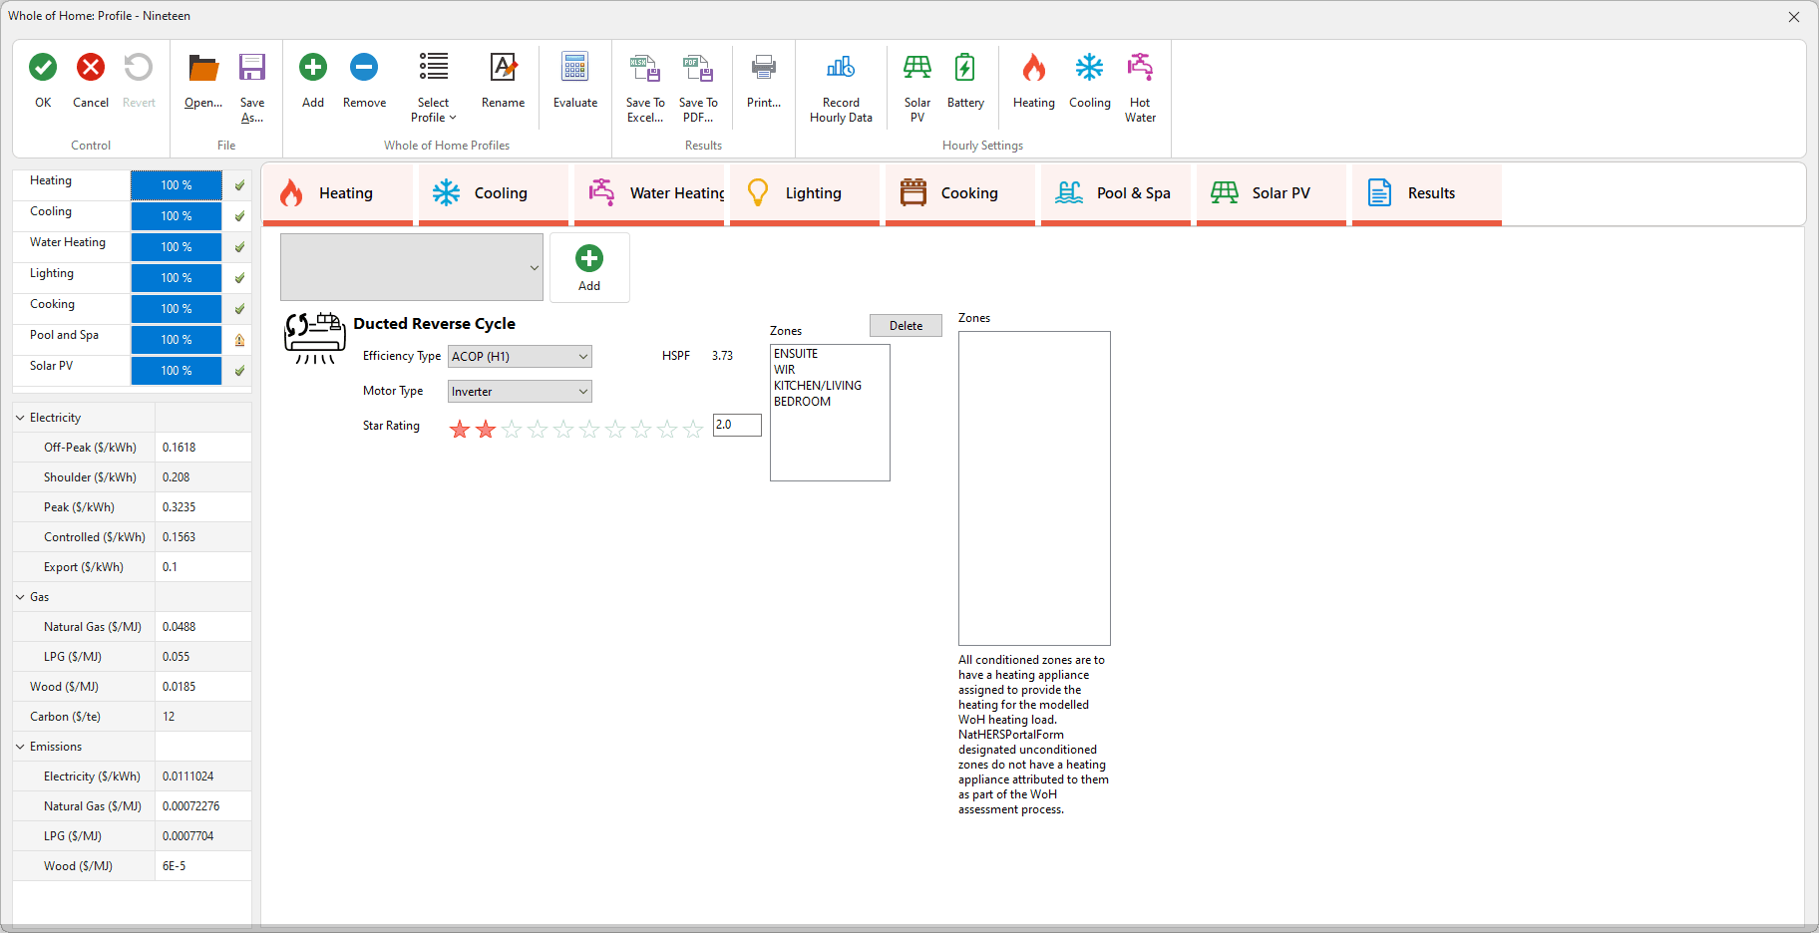Click the green Add appliance button
Image resolution: width=1819 pixels, height=933 pixels.
pyautogui.click(x=589, y=267)
